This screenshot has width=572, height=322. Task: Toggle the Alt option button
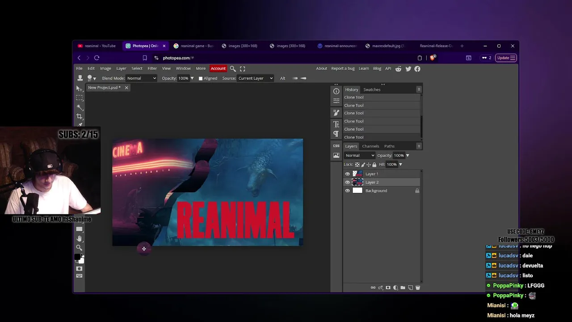click(x=282, y=78)
